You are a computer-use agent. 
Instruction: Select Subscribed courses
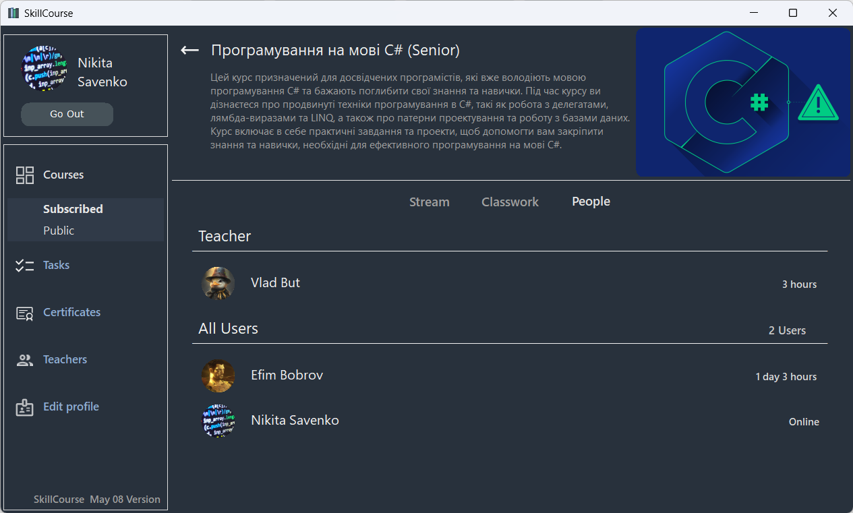point(73,209)
